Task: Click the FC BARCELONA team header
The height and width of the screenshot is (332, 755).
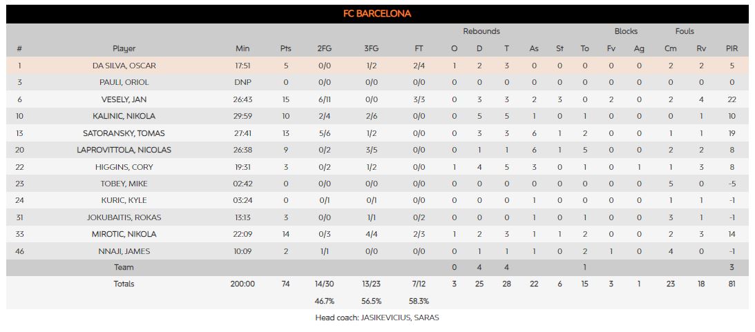Action: [x=377, y=14]
